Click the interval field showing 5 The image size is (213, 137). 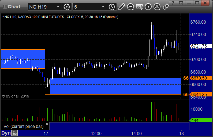pyautogui.click(x=89, y=7)
